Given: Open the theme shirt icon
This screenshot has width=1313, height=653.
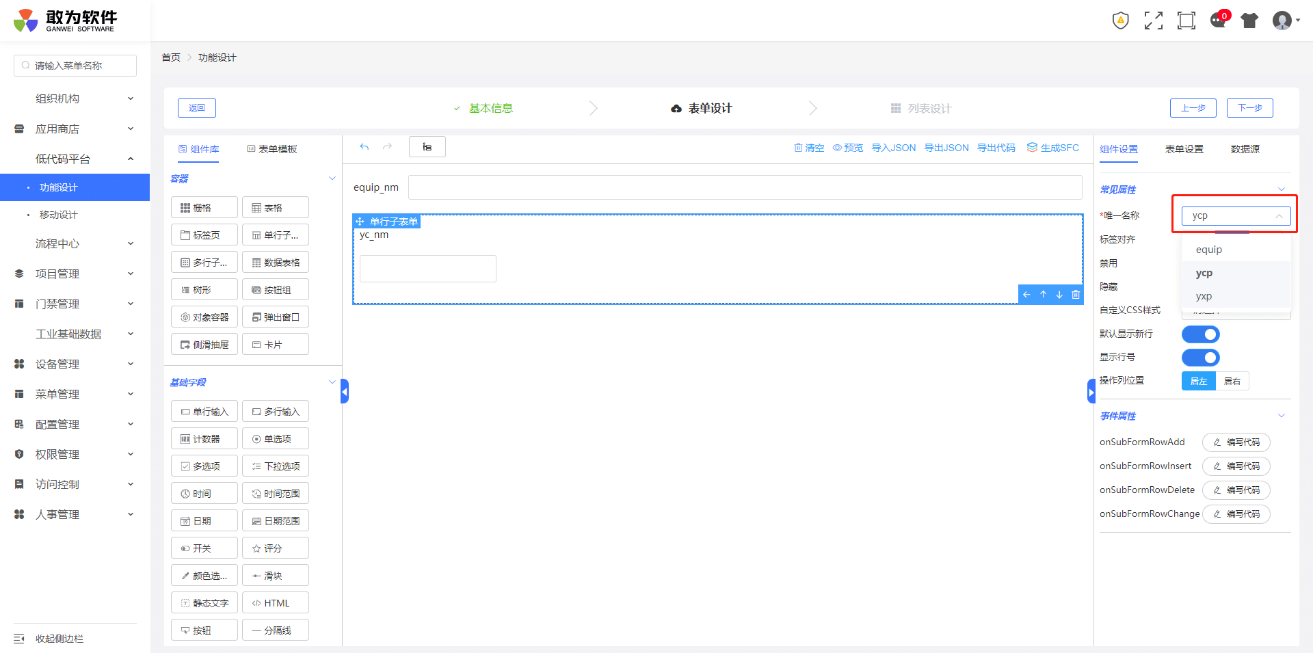Looking at the screenshot, I should [x=1249, y=21].
